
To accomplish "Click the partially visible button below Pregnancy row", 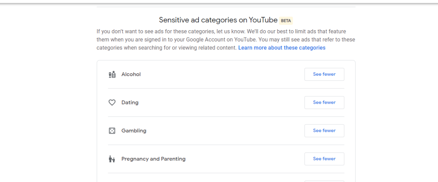I will coord(324,181).
